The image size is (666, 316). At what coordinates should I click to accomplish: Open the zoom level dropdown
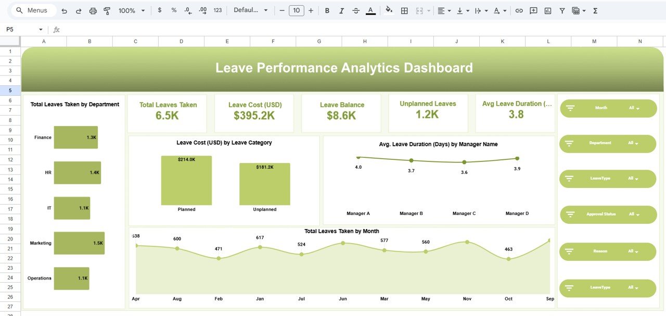(131, 10)
